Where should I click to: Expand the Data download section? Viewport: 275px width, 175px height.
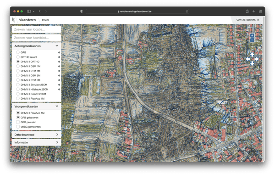[x=37, y=135]
